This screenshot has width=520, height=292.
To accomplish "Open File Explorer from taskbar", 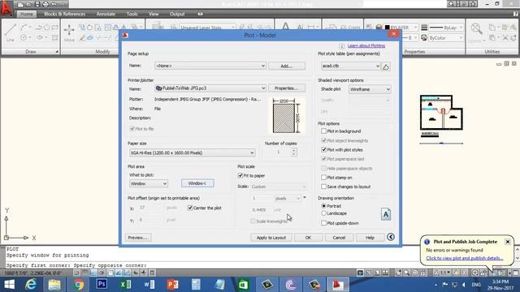I will (x=54, y=285).
